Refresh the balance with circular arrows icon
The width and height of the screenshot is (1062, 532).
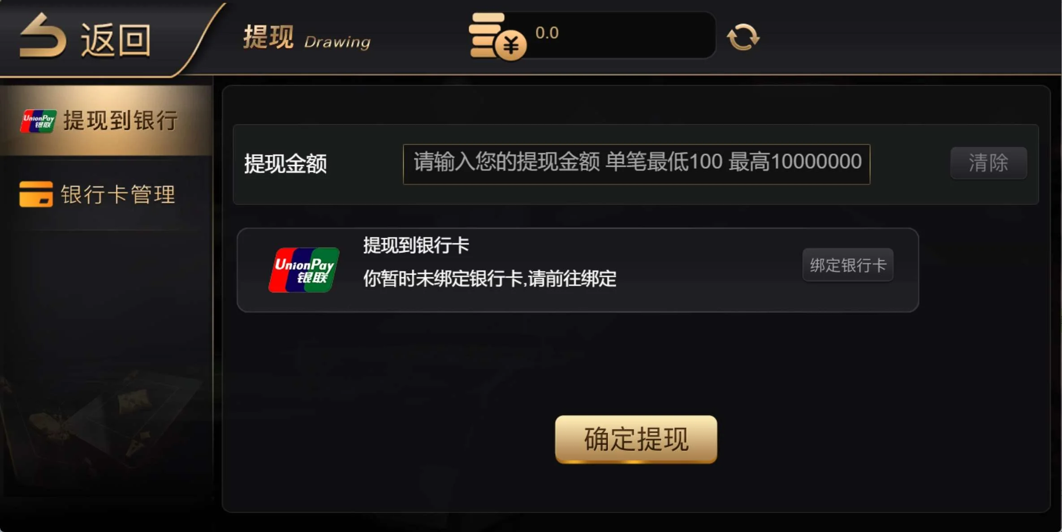pos(743,37)
